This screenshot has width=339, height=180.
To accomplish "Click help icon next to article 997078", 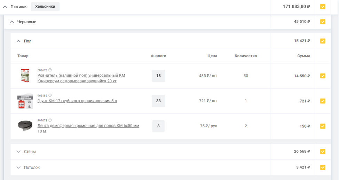I will point(50,120).
